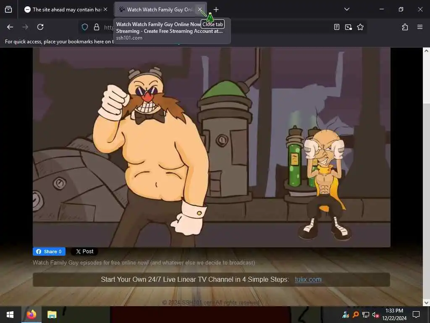The image size is (430, 323).
Task: Bookmark this page with the star
Action: 360,27
